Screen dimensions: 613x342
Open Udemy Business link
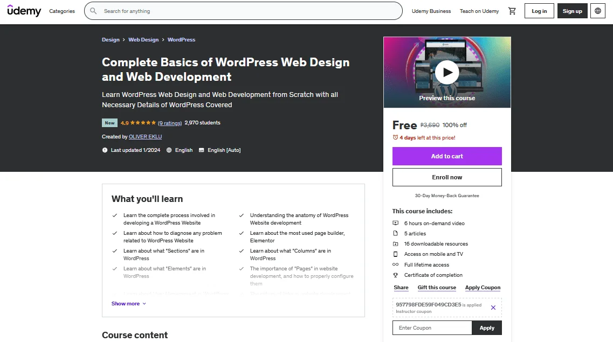click(431, 11)
